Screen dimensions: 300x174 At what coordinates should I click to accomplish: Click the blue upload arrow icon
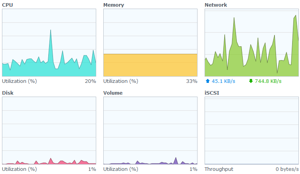click(208, 81)
